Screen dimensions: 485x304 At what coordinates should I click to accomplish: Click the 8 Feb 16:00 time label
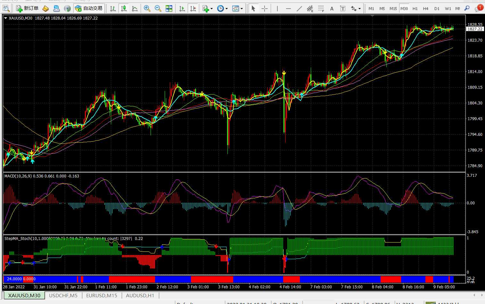pyautogui.click(x=413, y=287)
